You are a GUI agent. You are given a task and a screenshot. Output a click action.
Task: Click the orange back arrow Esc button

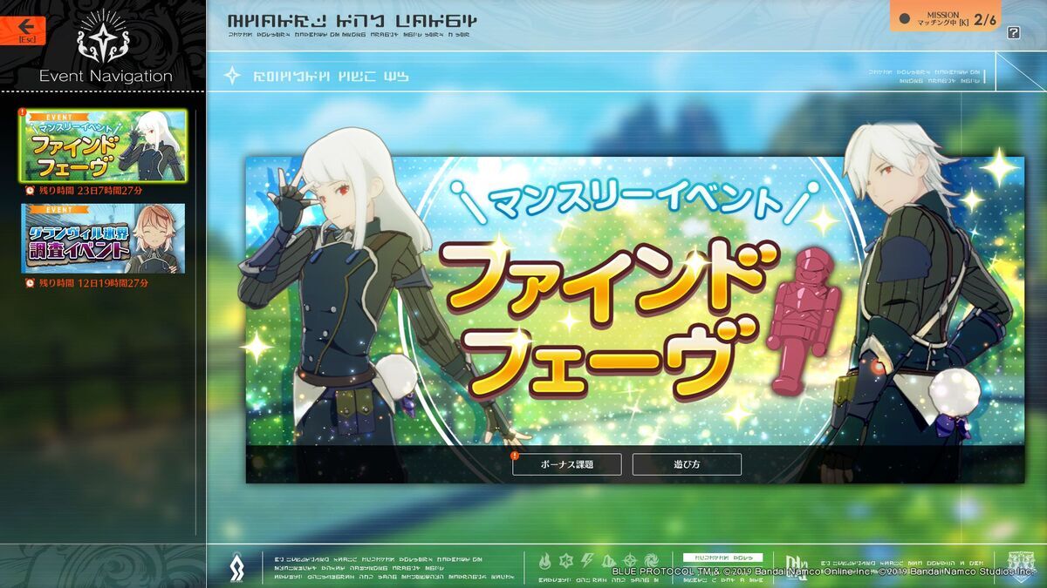pos(23,30)
